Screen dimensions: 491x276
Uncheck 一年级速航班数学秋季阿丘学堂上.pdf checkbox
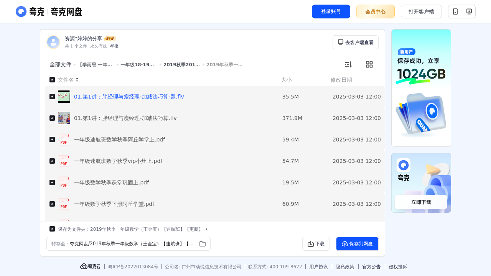(x=52, y=140)
